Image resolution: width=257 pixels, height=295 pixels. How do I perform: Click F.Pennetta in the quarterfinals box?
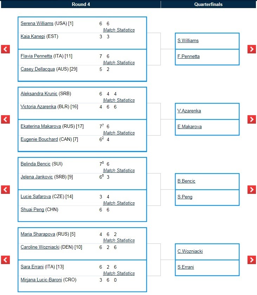[188, 56]
